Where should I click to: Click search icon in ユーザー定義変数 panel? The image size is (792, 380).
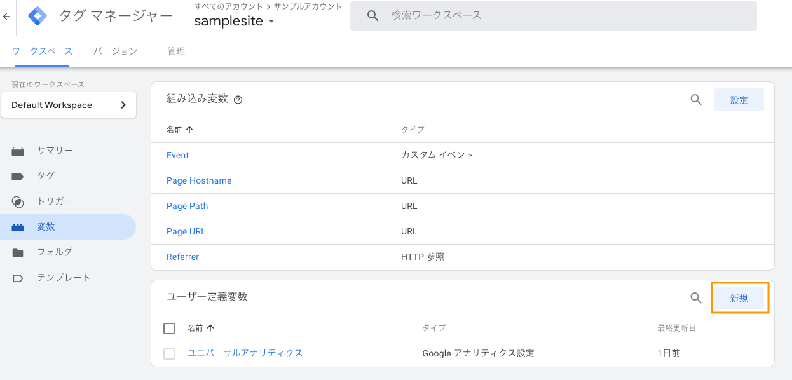tap(696, 298)
